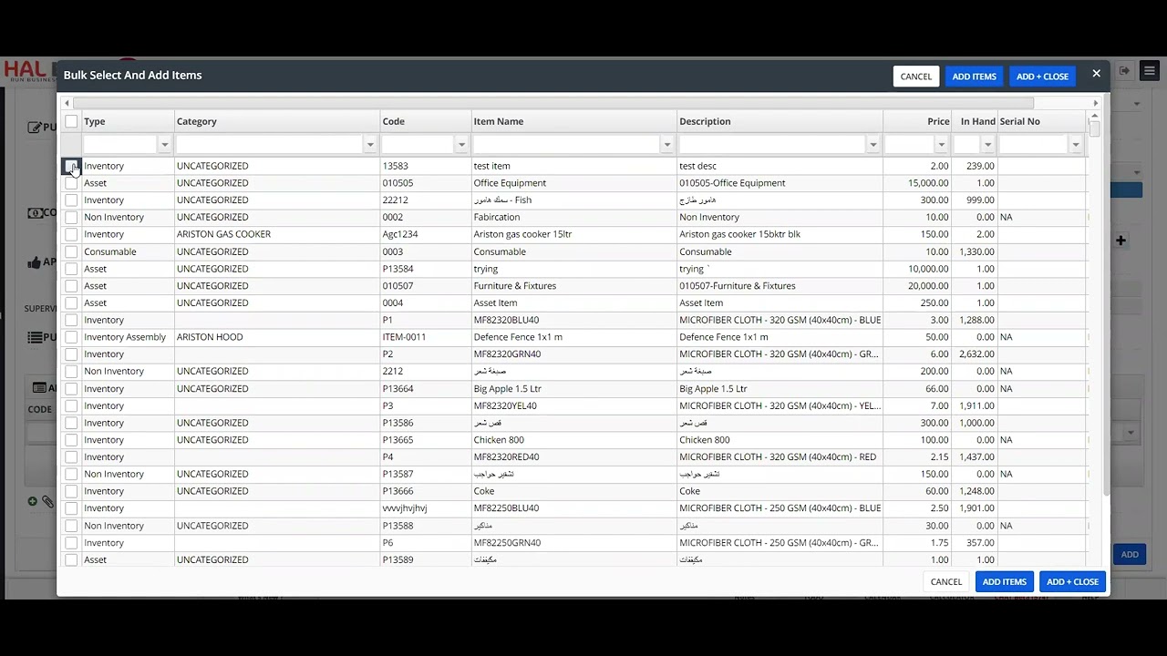This screenshot has height=656, width=1167.
Task: Open the Description column filter dropdown
Action: click(873, 145)
